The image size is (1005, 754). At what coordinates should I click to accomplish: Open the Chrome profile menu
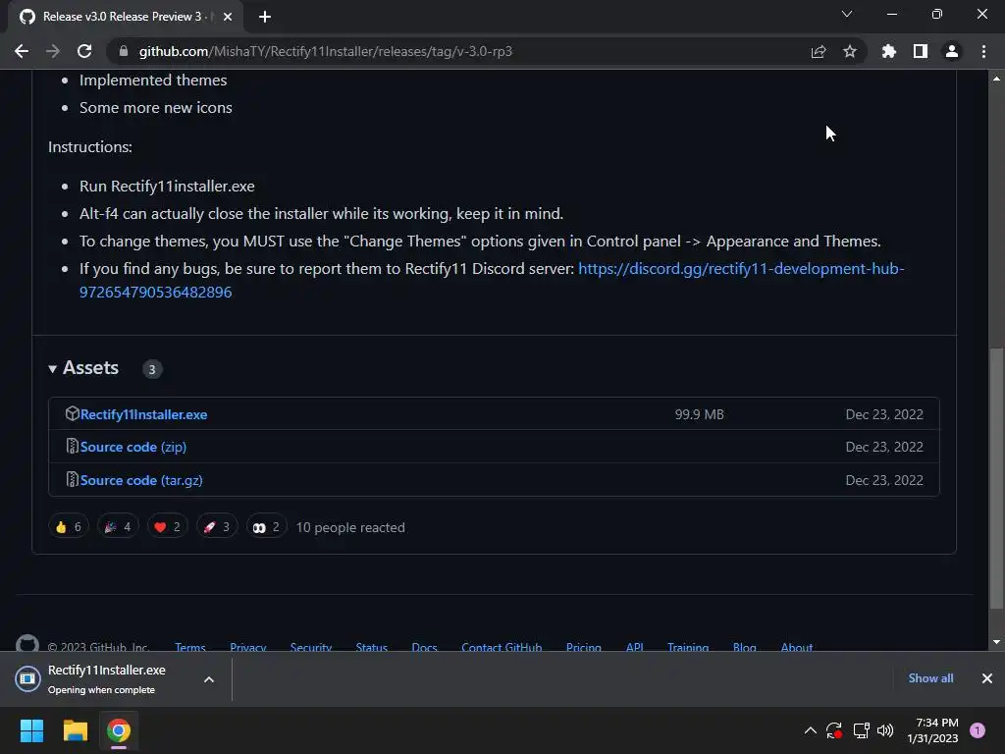point(952,51)
